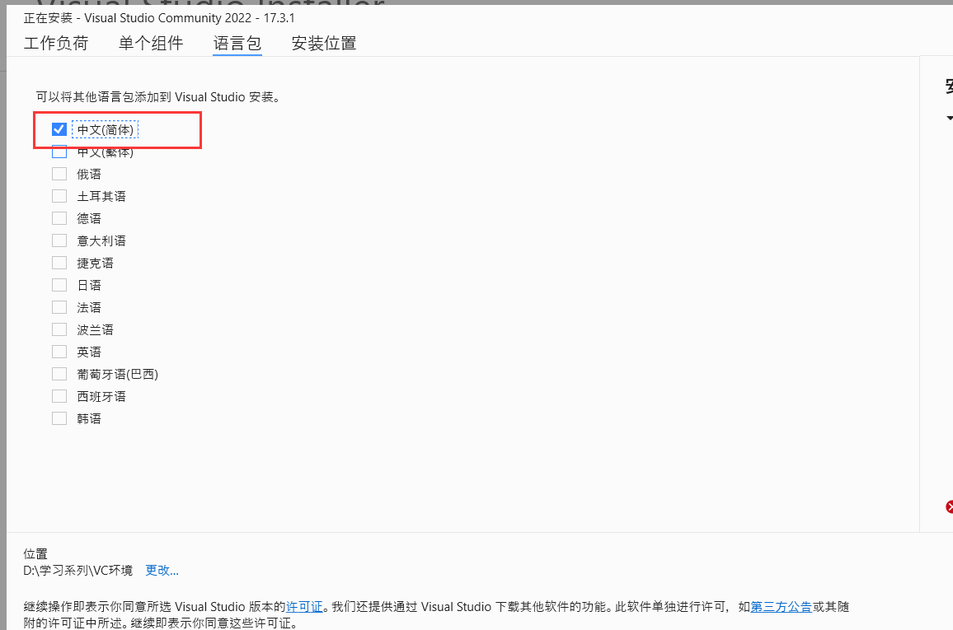
Task: Switch to the 工作负荷 tab
Action: (56, 43)
